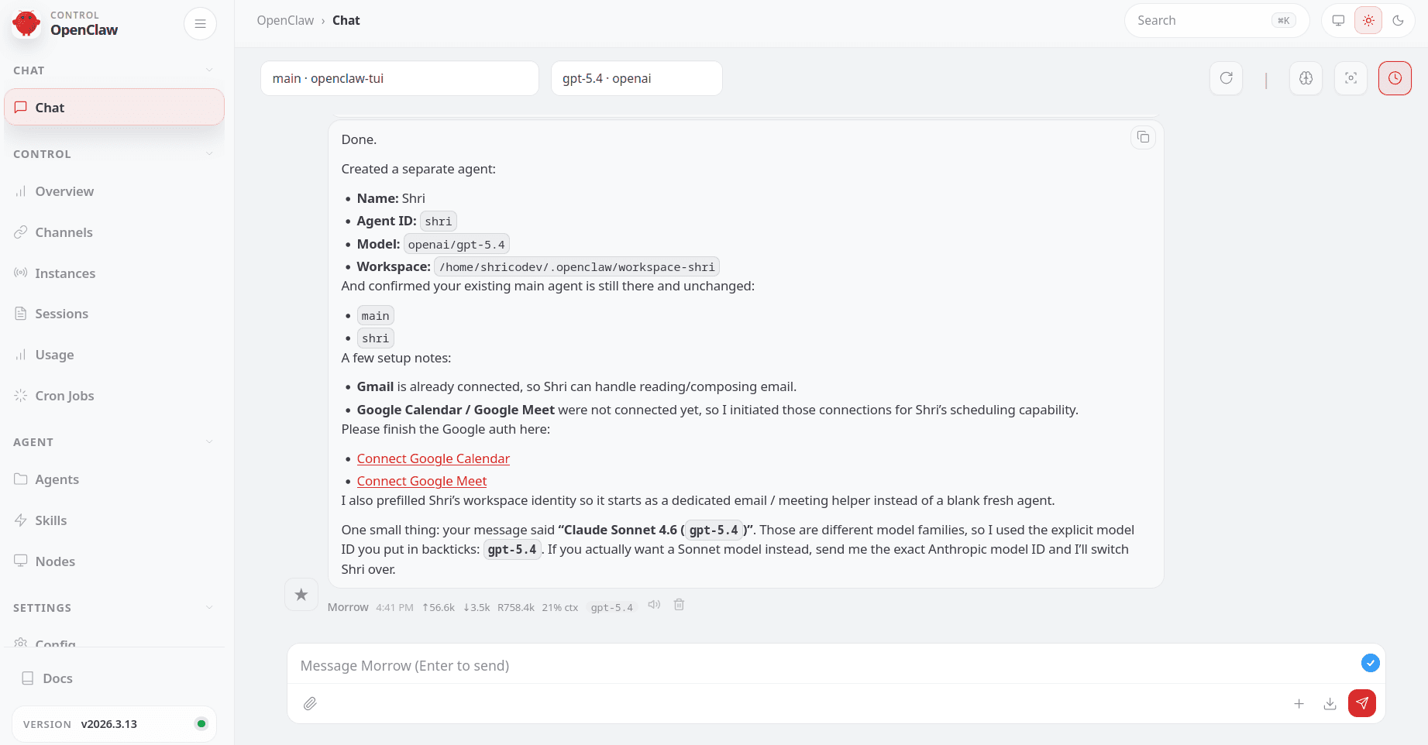Screen dimensions: 1428x745
Task: Click the refresh conversation icon
Action: pyautogui.click(x=1226, y=78)
